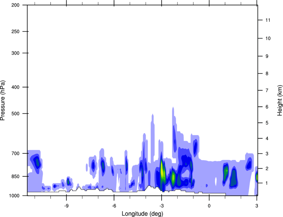Click pressure tick label 300
The height and width of the screenshot is (217, 283).
tap(15, 53)
